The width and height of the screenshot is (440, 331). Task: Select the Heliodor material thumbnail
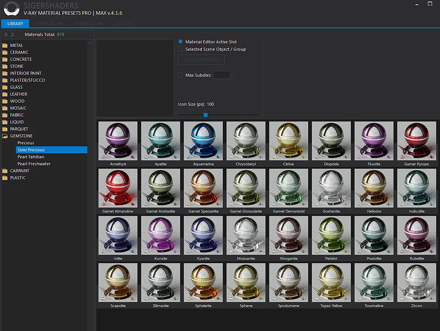[x=374, y=188]
